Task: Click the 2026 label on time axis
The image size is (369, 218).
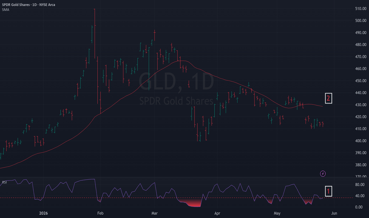Action: 43,213
